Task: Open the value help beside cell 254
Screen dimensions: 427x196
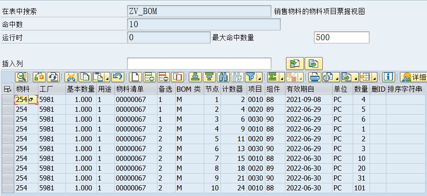Action: (x=32, y=100)
